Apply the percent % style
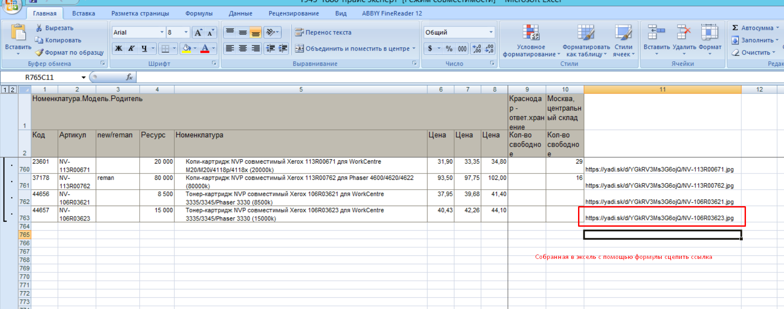This screenshot has width=784, height=309. 449,48
